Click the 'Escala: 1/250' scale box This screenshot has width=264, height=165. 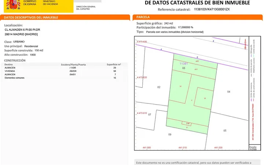255,147
